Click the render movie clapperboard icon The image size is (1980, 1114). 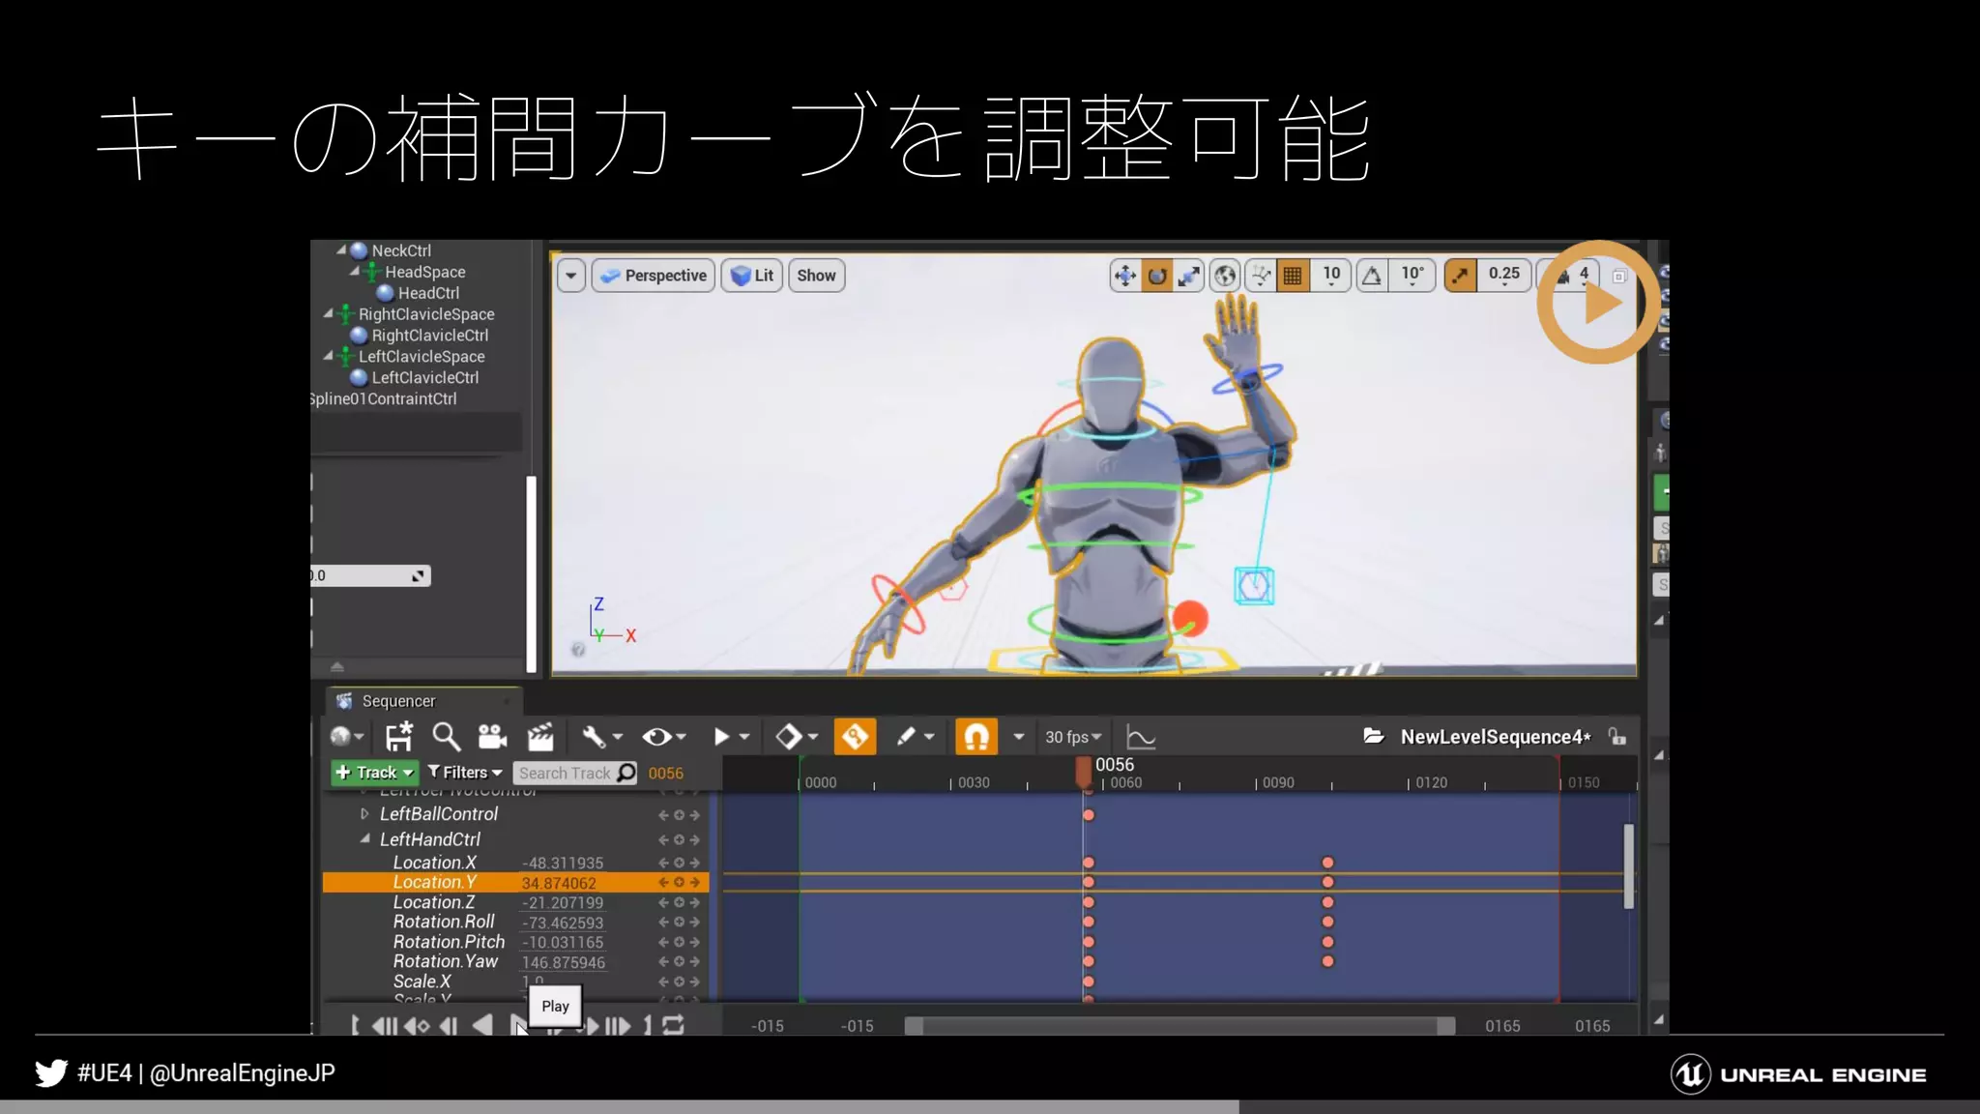(x=540, y=737)
